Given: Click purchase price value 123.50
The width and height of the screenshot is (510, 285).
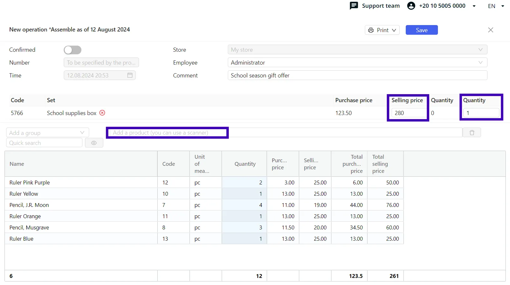Looking at the screenshot, I should pyautogui.click(x=343, y=113).
